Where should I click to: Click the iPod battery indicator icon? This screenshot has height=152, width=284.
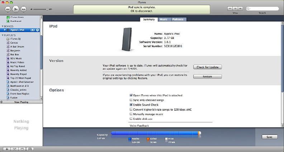coord(33,30)
